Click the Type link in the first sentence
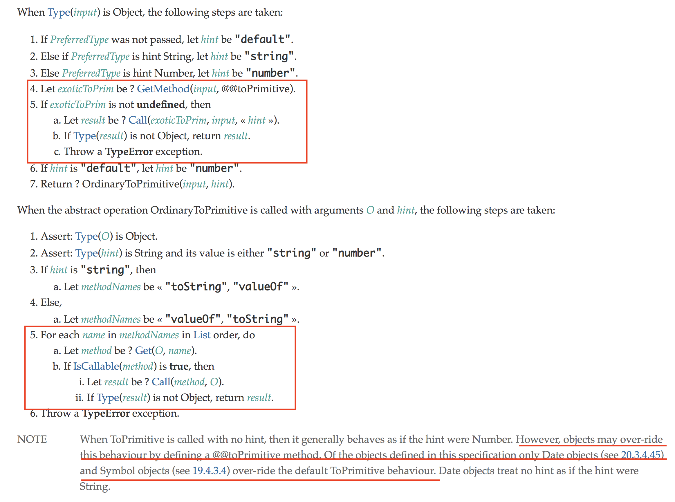Screen dimensions: 675x502 point(59,12)
